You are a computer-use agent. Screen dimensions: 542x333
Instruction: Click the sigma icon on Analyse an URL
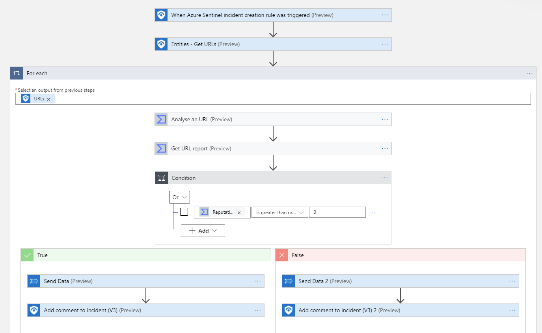(x=161, y=119)
